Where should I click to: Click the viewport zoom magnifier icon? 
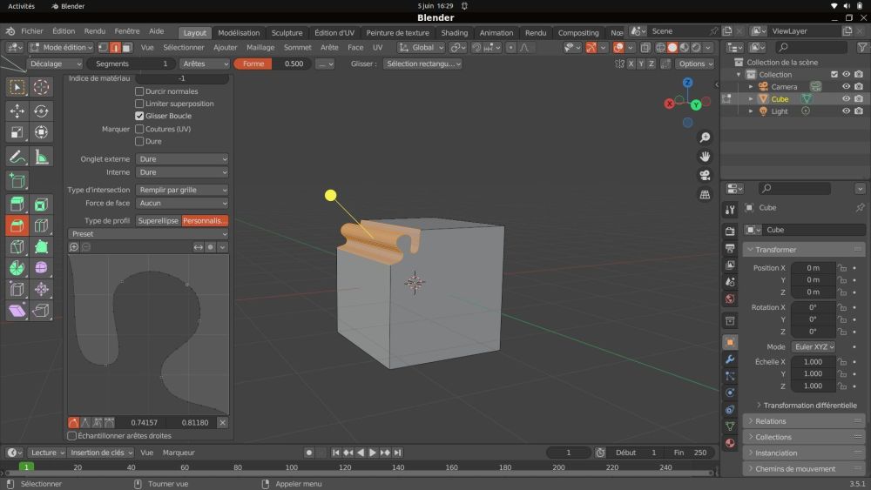point(705,138)
